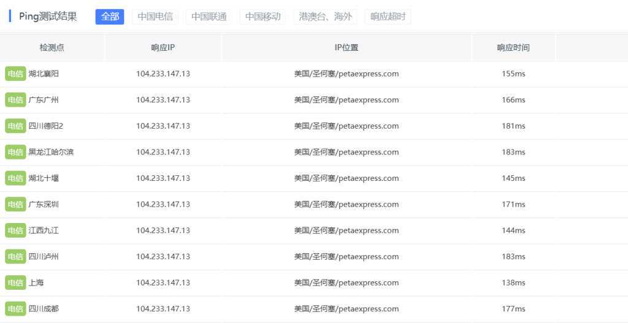Click the 183ms value in 黑龙江哈尔滨 row

pyautogui.click(x=513, y=152)
